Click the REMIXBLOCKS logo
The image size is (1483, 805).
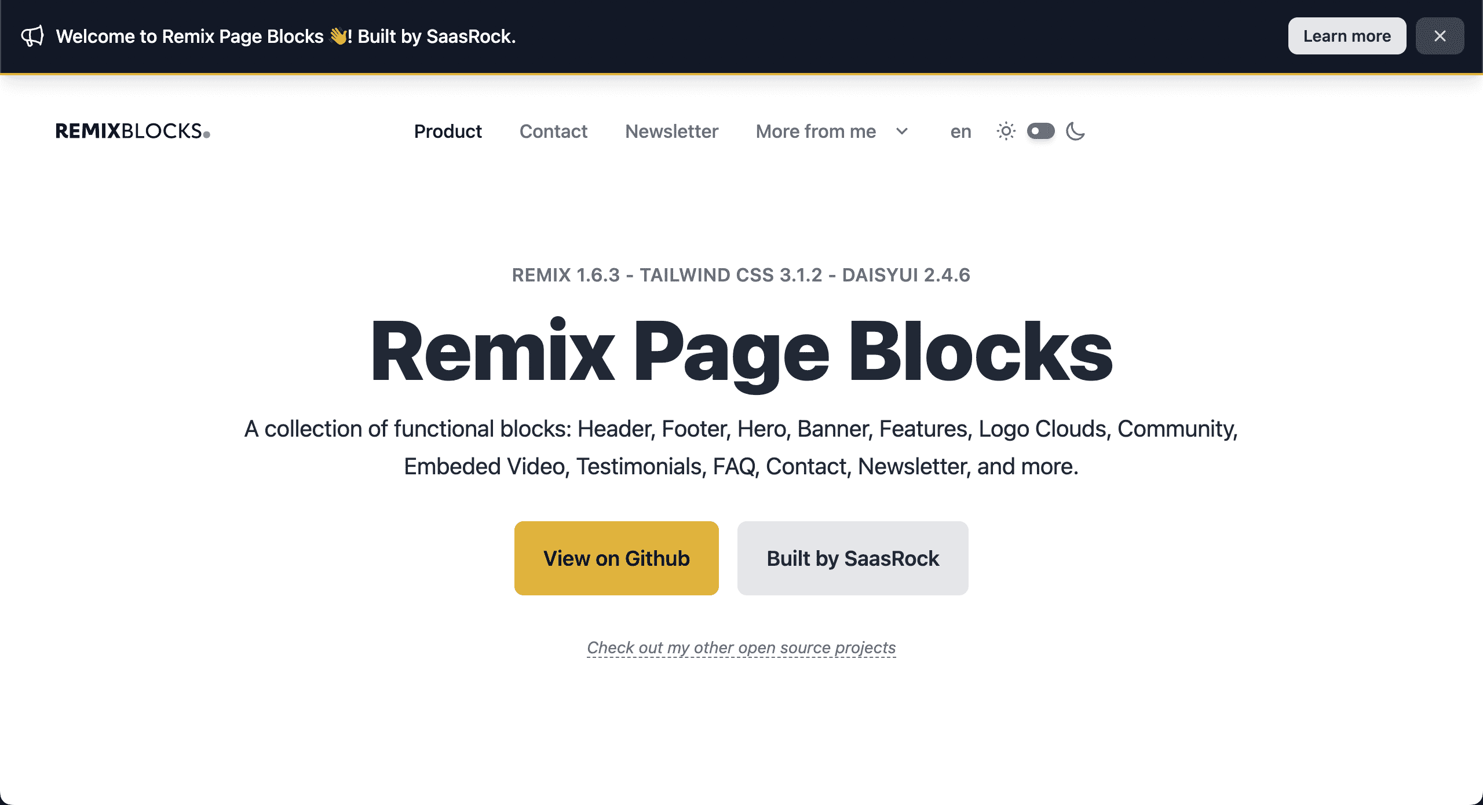(x=133, y=131)
